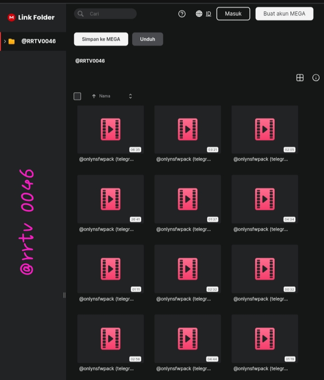This screenshot has width=324, height=380.
Task: Click the Nama sort label
Action: (x=105, y=96)
